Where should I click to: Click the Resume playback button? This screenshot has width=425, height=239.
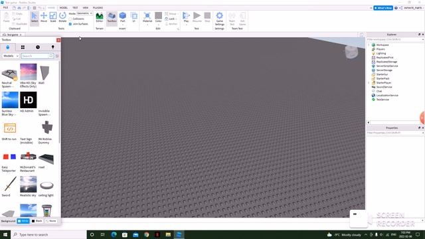[197, 17]
